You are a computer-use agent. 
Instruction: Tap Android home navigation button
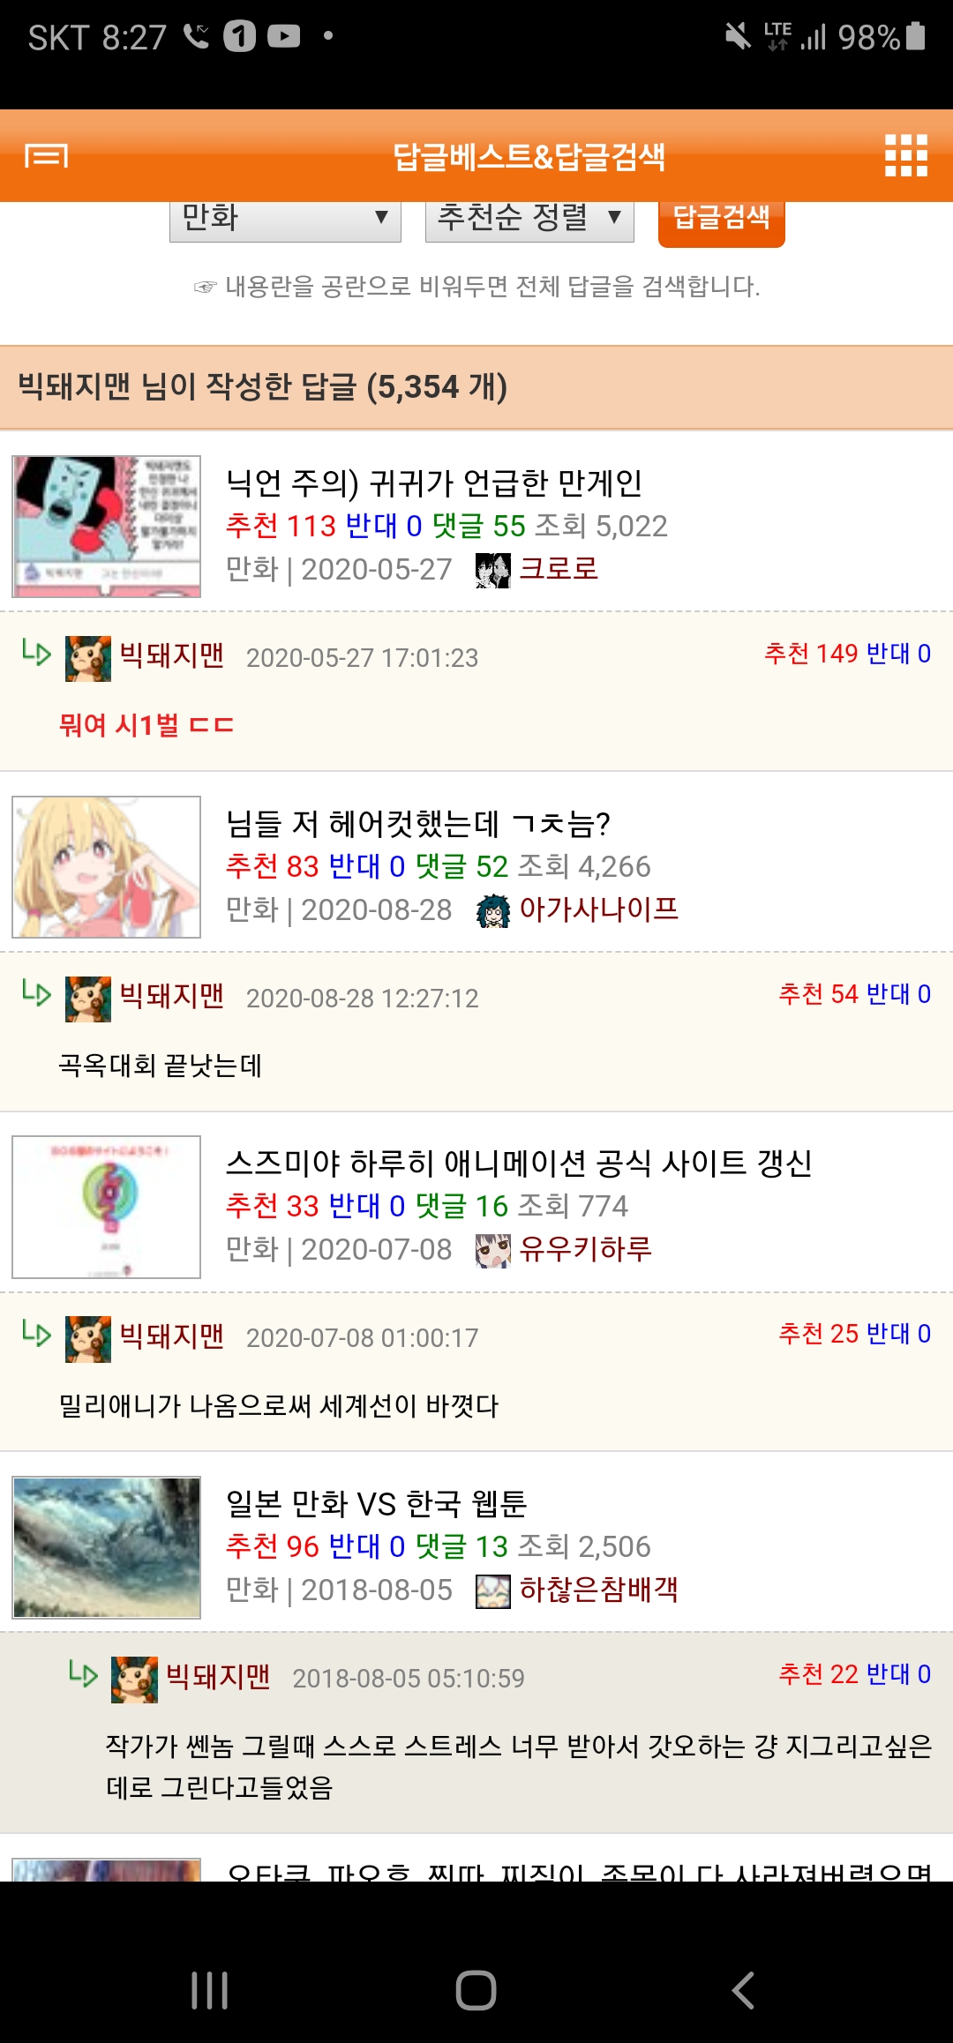pos(476,1990)
